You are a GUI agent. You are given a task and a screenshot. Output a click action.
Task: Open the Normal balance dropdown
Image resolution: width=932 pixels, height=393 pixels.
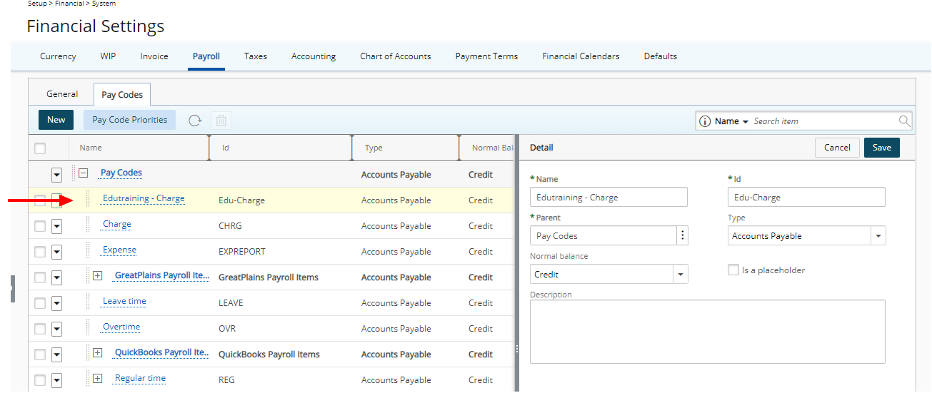[x=680, y=275]
